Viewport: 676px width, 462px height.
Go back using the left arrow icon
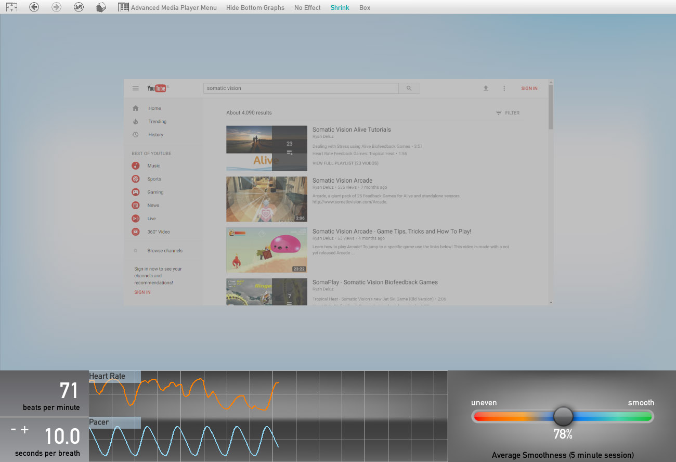point(34,7)
